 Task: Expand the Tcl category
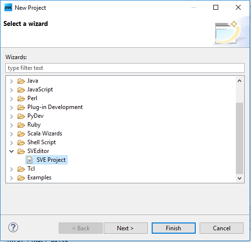click(x=11, y=169)
